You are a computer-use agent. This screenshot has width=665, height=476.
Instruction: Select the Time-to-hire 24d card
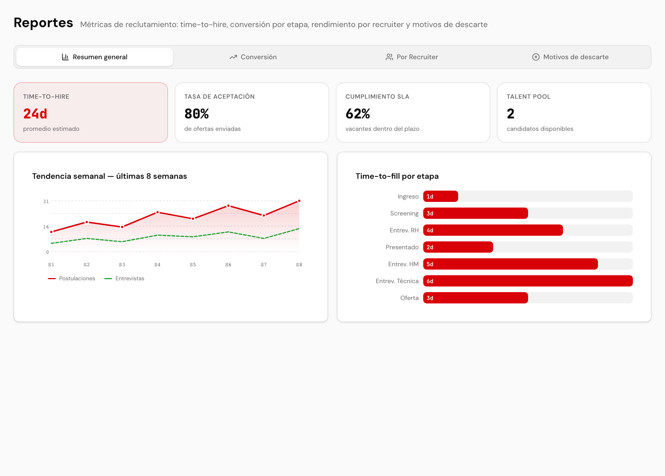pyautogui.click(x=91, y=113)
